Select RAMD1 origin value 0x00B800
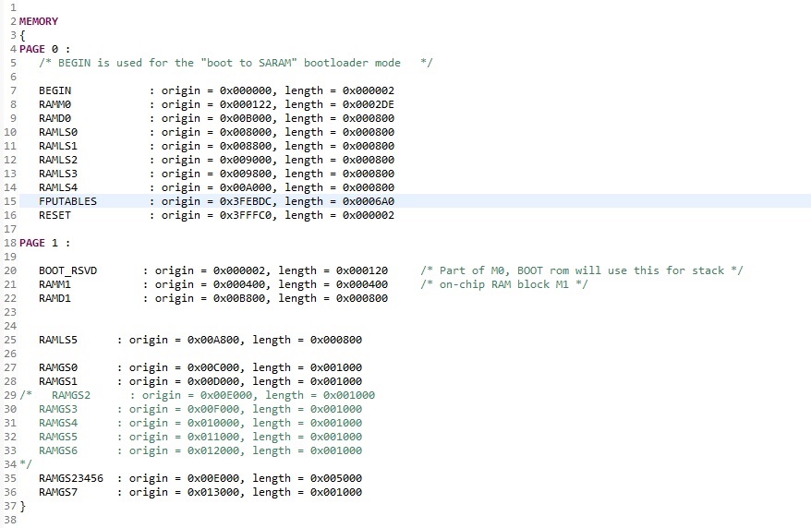Image resolution: width=811 pixels, height=528 pixels. (x=239, y=298)
